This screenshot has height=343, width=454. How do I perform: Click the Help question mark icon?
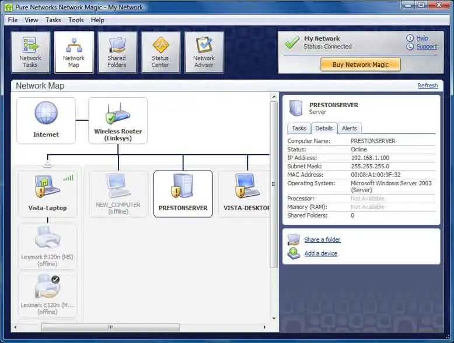[410, 38]
